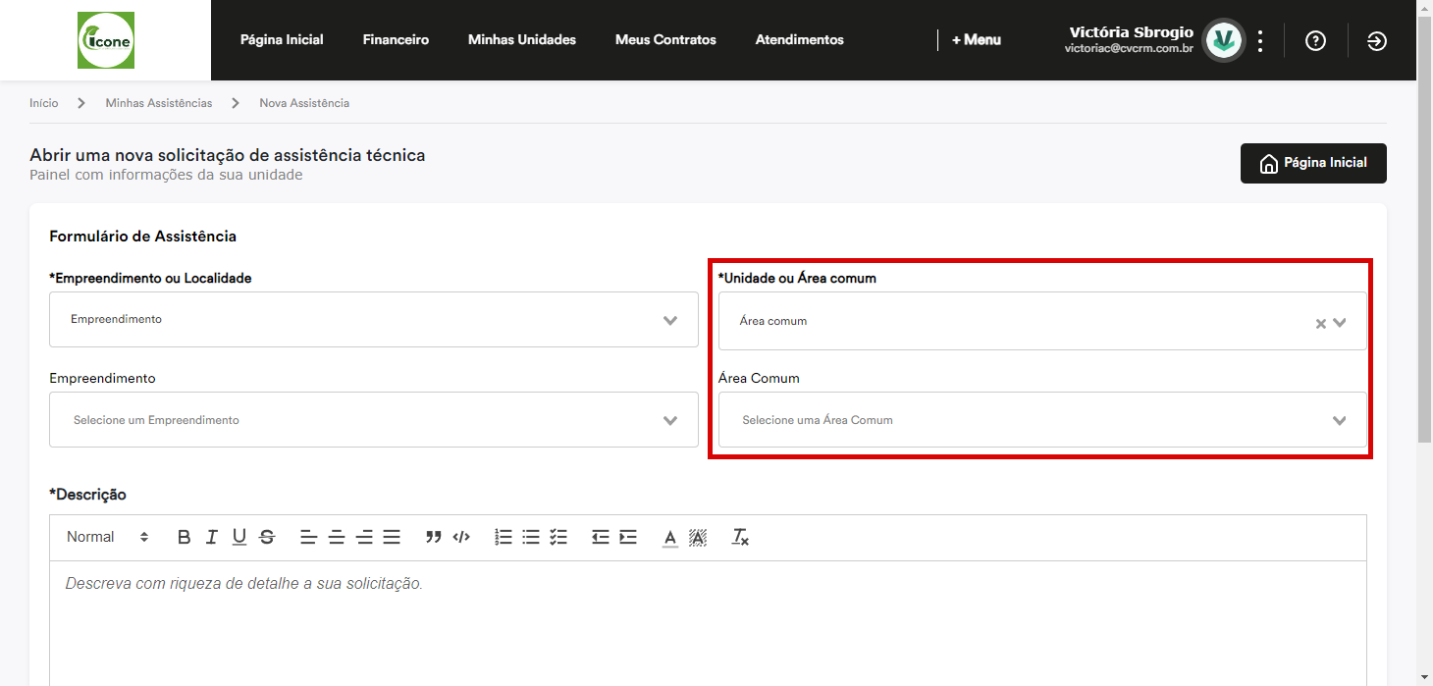Toggle bold formatting in the description editor
This screenshot has width=1433, height=686.
pos(184,537)
